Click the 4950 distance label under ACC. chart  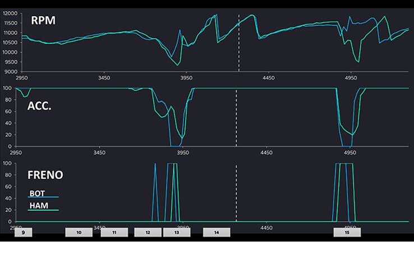tap(349, 152)
